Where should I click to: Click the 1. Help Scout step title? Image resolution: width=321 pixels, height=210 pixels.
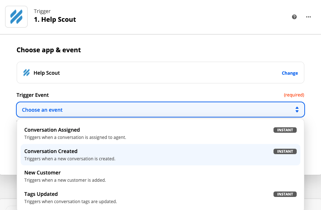pyautogui.click(x=55, y=20)
